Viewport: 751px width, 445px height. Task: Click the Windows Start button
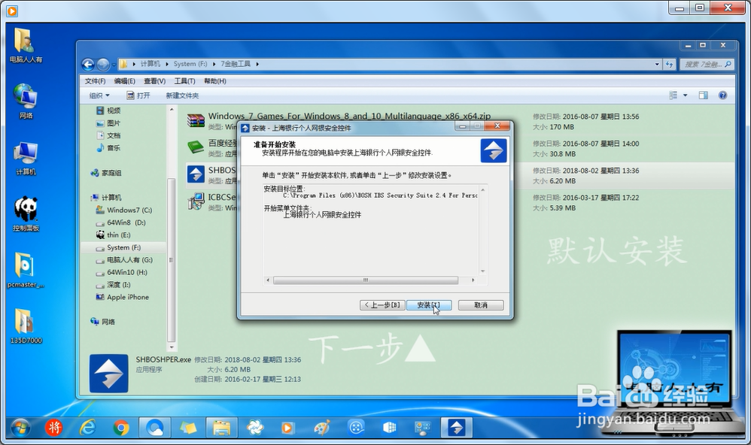(20, 427)
